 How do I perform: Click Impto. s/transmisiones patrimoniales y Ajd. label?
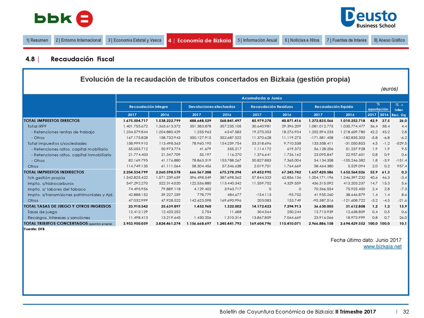click(x=70, y=195)
